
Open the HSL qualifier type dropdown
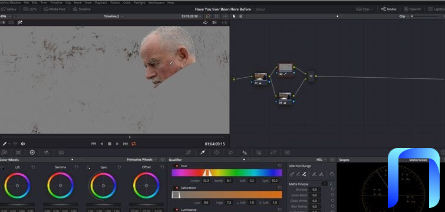321,160
